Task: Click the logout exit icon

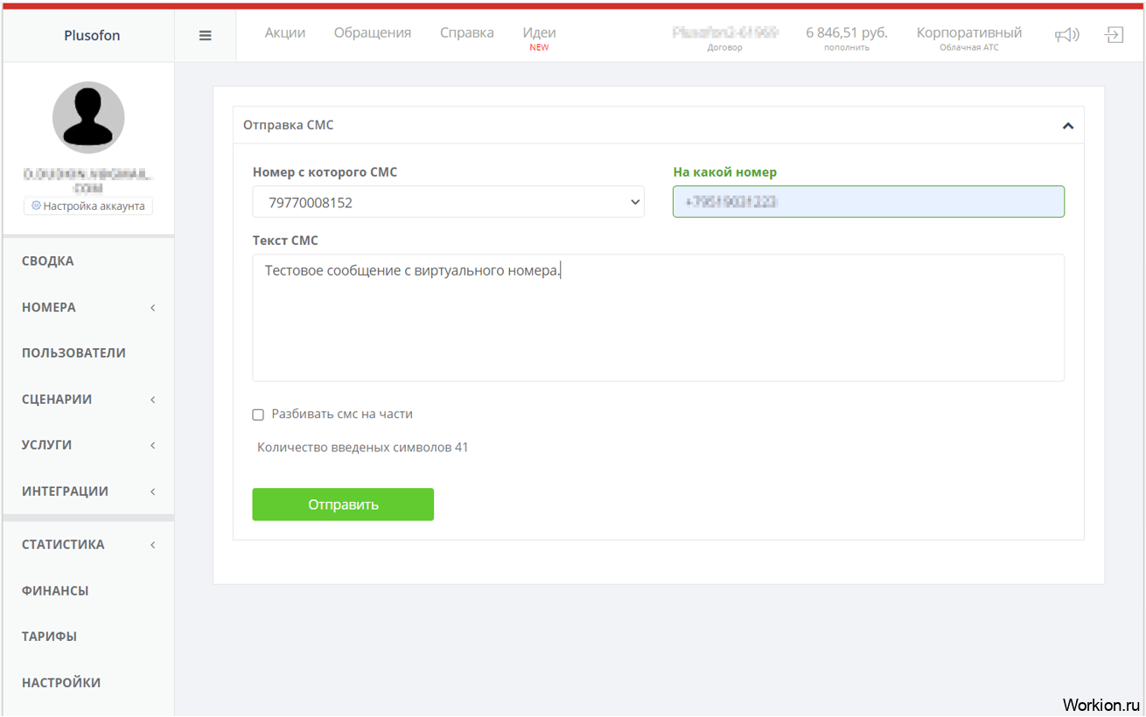Action: click(x=1114, y=35)
